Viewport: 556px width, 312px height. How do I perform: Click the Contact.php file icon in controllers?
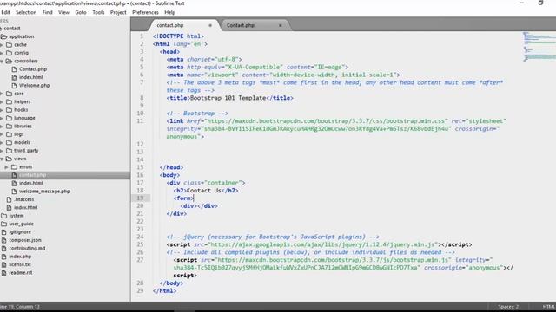pos(14,69)
